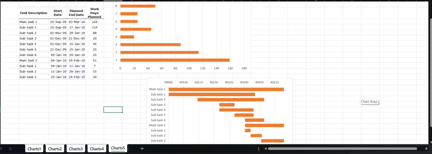Click the previous sheet navigation arrow
This screenshot has width=432, height=154.
pyautogui.click(x=2, y=149)
